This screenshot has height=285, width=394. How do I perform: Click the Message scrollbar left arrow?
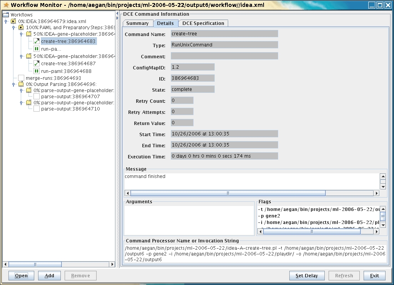pos(128,193)
